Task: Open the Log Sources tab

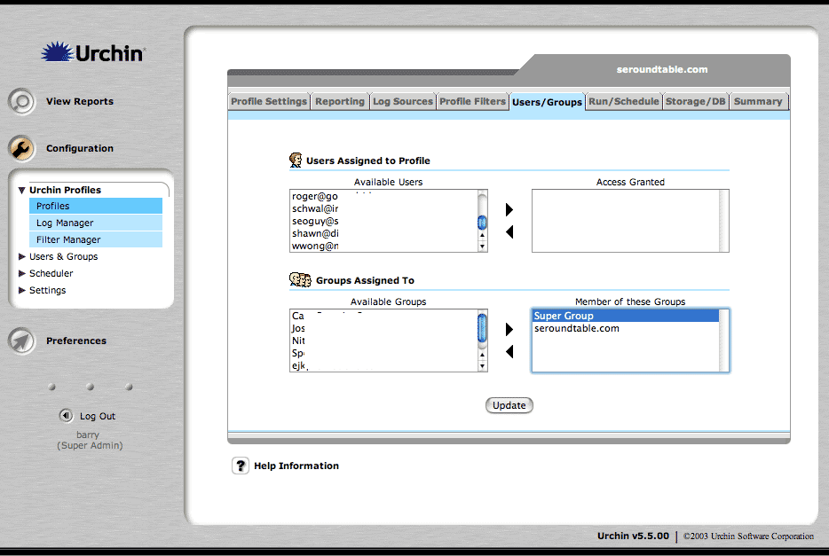Action: pos(403,101)
